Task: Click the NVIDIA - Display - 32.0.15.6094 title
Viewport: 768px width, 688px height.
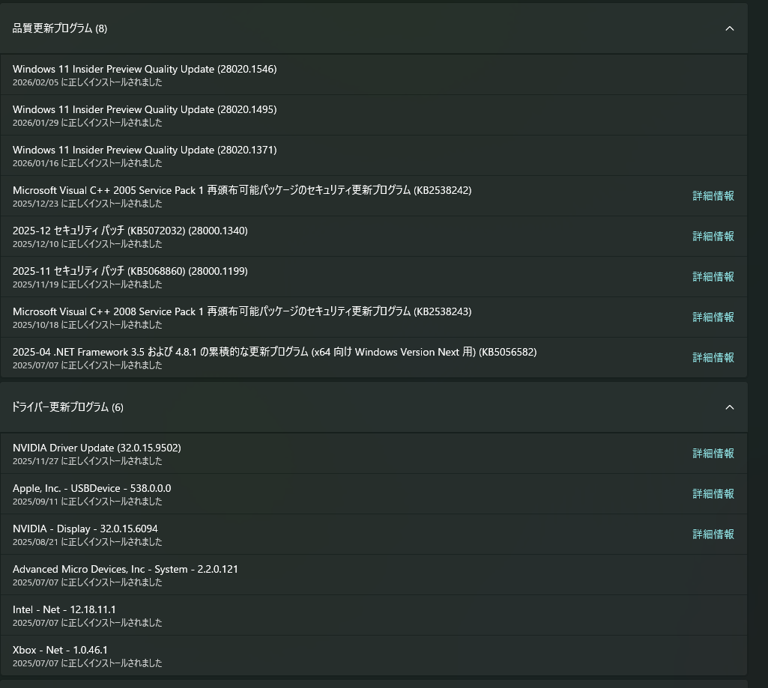Action: click(85, 529)
